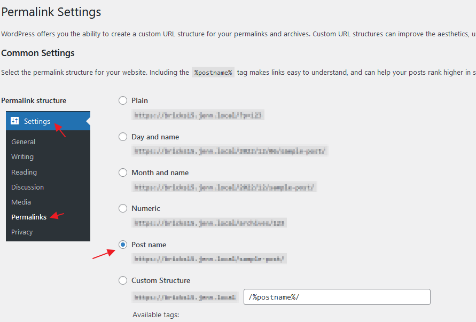Open the Privacy settings page

click(22, 232)
